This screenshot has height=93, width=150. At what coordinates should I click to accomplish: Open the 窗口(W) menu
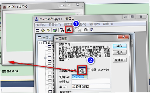point(94,24)
